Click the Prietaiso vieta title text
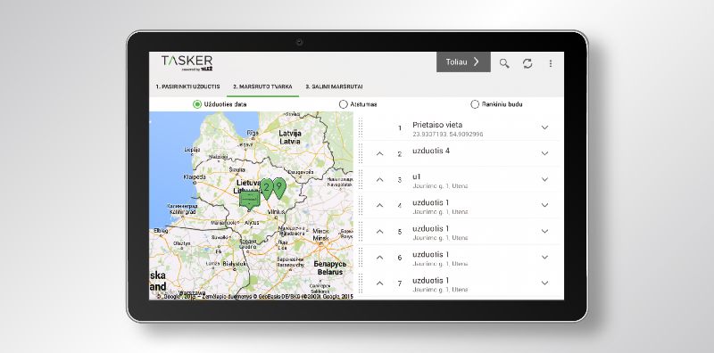The width and height of the screenshot is (714, 353). [x=437, y=125]
